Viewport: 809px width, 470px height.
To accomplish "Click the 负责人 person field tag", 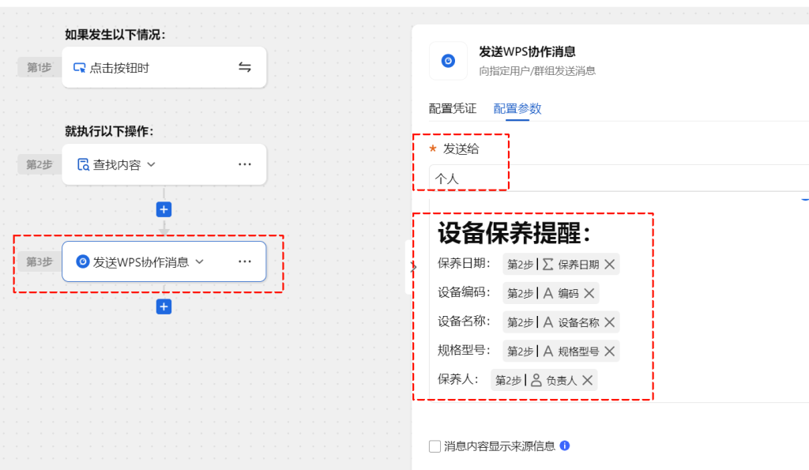I will 544,380.
